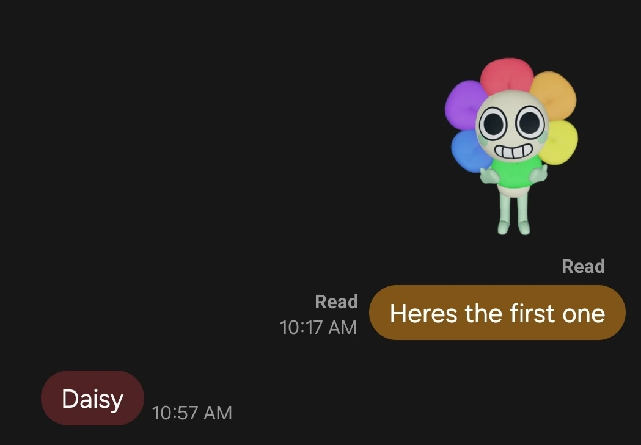This screenshot has width=641, height=445.
Task: Click the 10:57 AM timestamp
Action: 192,413
